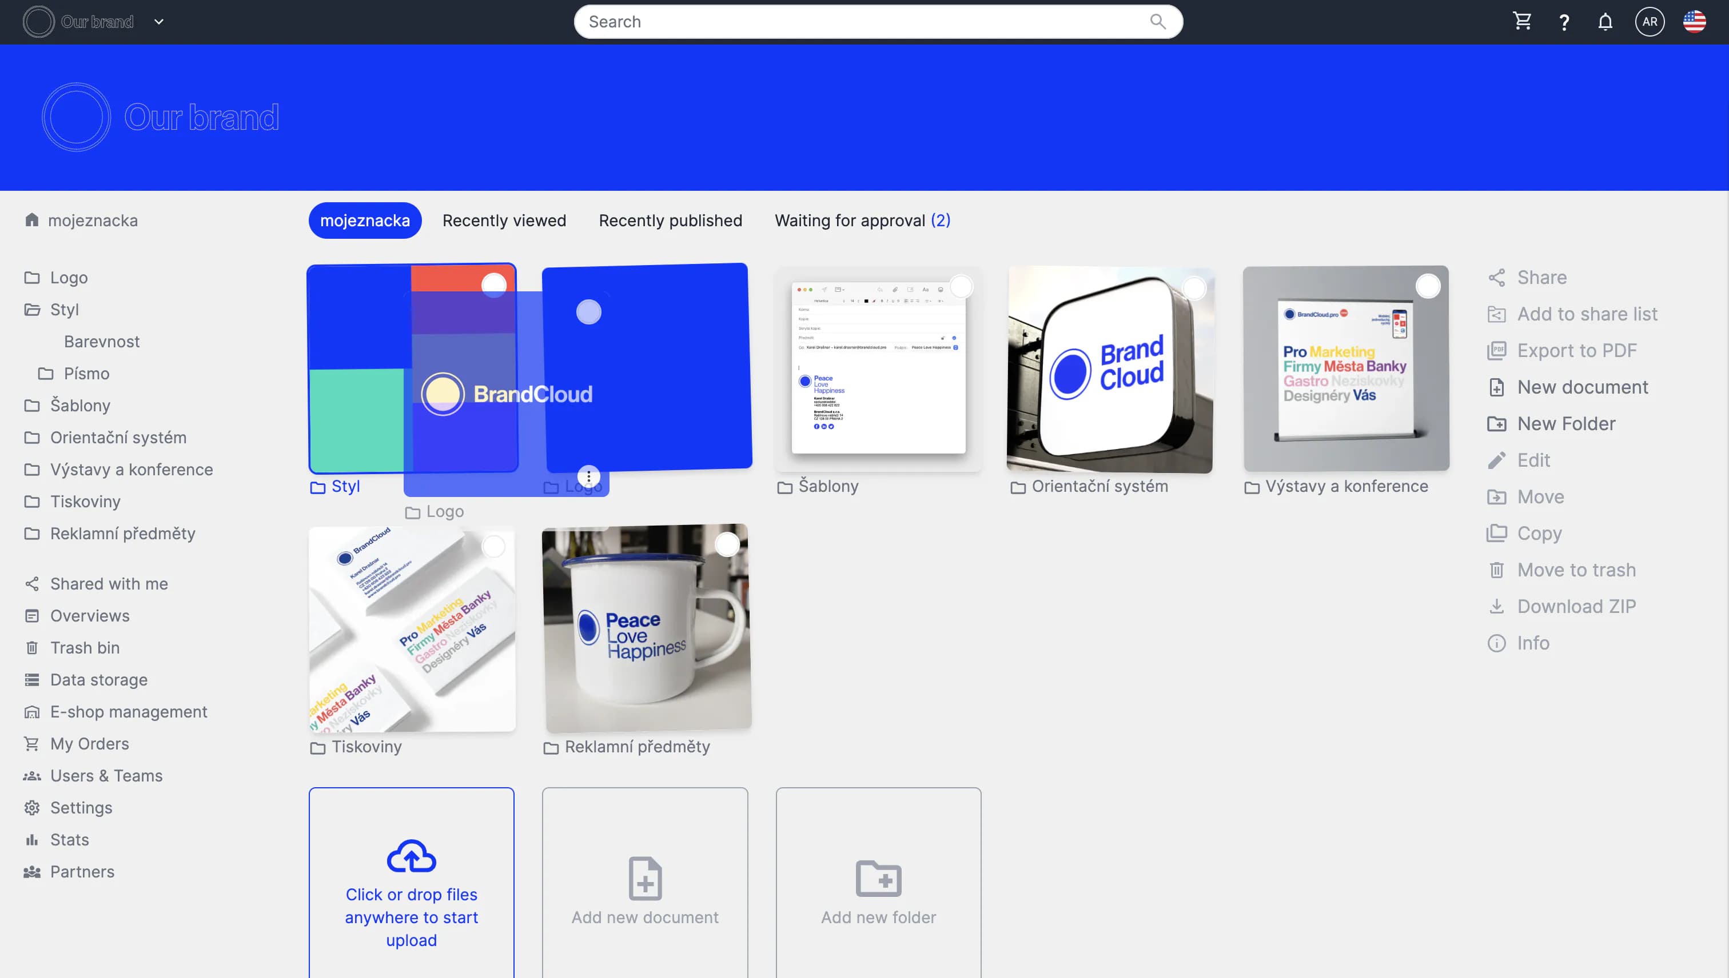The image size is (1729, 978).
Task: Change language via US flag icon
Action: coord(1694,22)
